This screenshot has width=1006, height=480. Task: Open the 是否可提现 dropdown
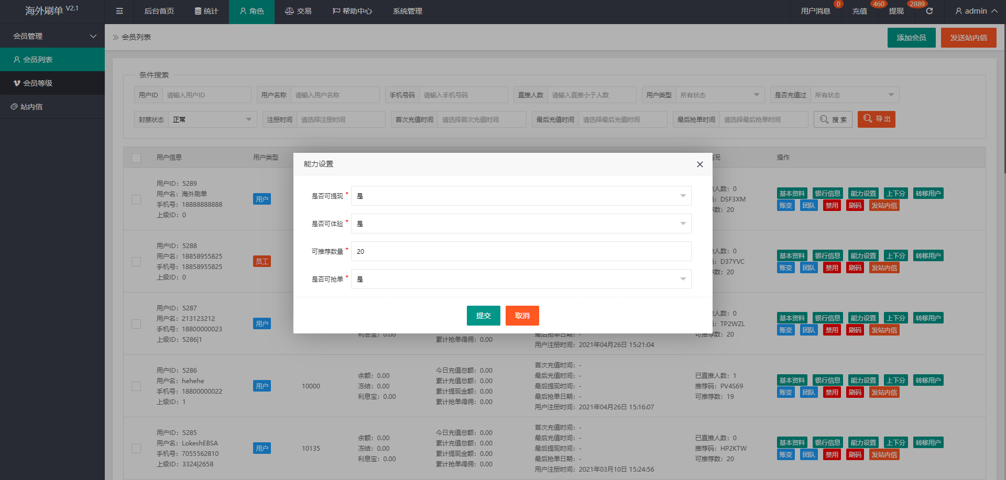click(521, 196)
